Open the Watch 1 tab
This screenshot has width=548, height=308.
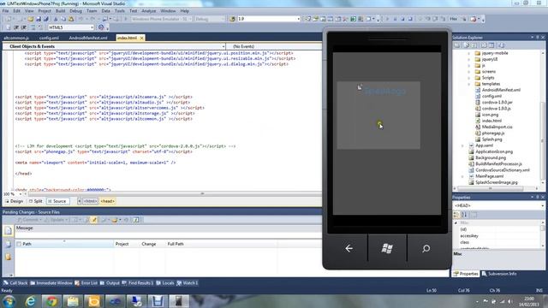(x=188, y=283)
